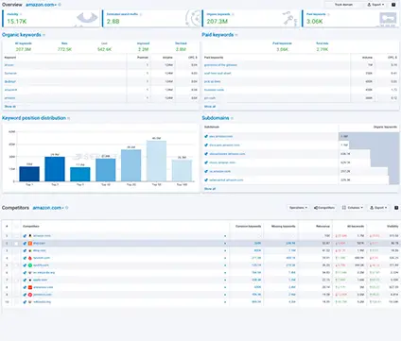This screenshot has height=341, width=401.
Task: Click the info icon next to Overview amazon.com
Action: click(x=60, y=5)
